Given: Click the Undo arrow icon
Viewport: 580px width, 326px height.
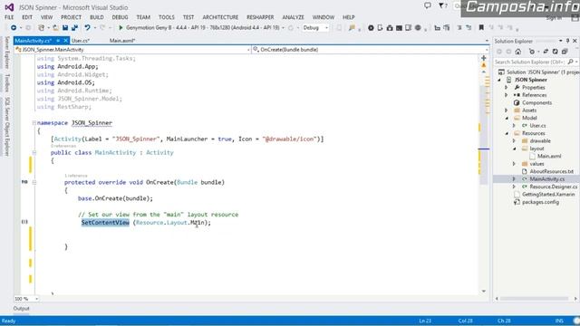Looking at the screenshot, I should pyautogui.click(x=87, y=28).
